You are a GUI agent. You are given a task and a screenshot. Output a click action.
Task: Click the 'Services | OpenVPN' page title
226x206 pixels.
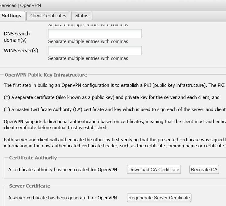pos(21,5)
